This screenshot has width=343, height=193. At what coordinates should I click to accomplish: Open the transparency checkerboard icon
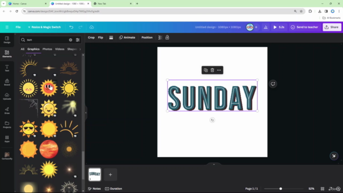point(160,38)
